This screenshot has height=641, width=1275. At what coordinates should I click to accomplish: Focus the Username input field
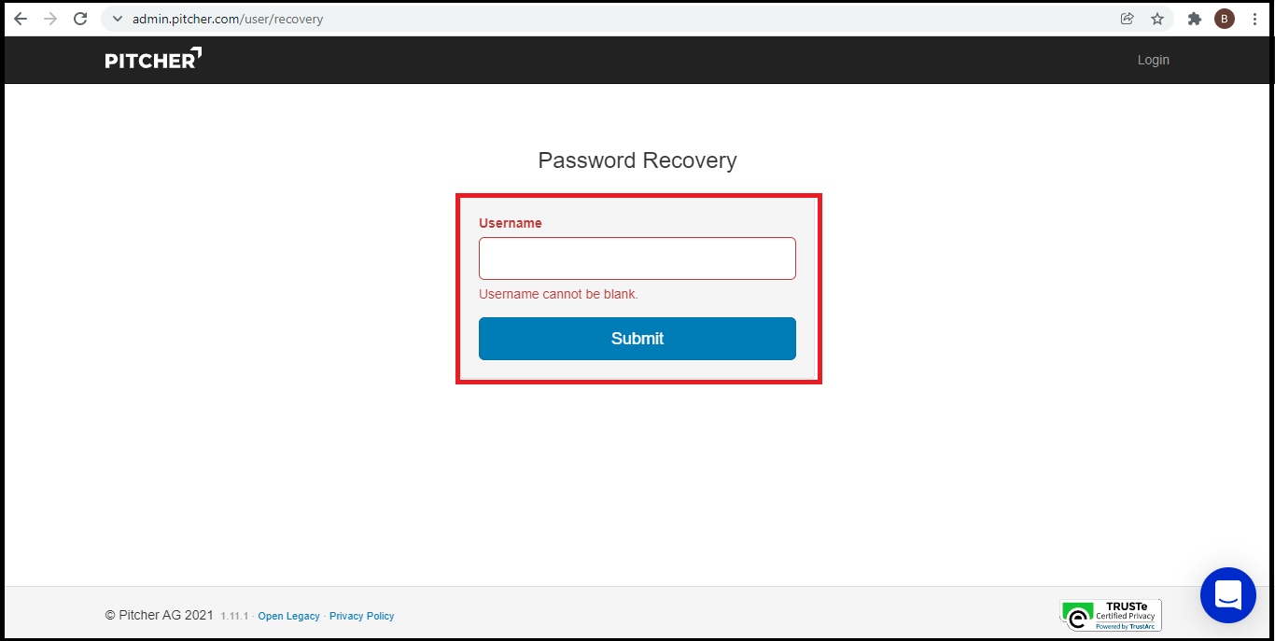[x=637, y=258]
